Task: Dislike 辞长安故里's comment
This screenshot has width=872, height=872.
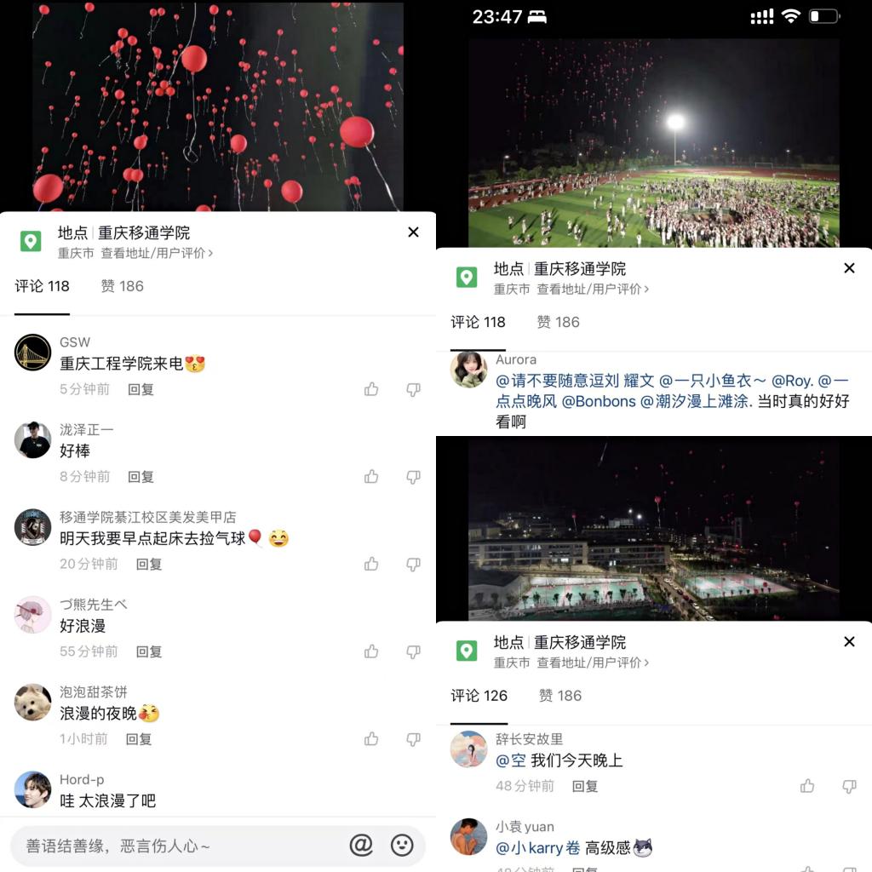Action: click(x=849, y=786)
